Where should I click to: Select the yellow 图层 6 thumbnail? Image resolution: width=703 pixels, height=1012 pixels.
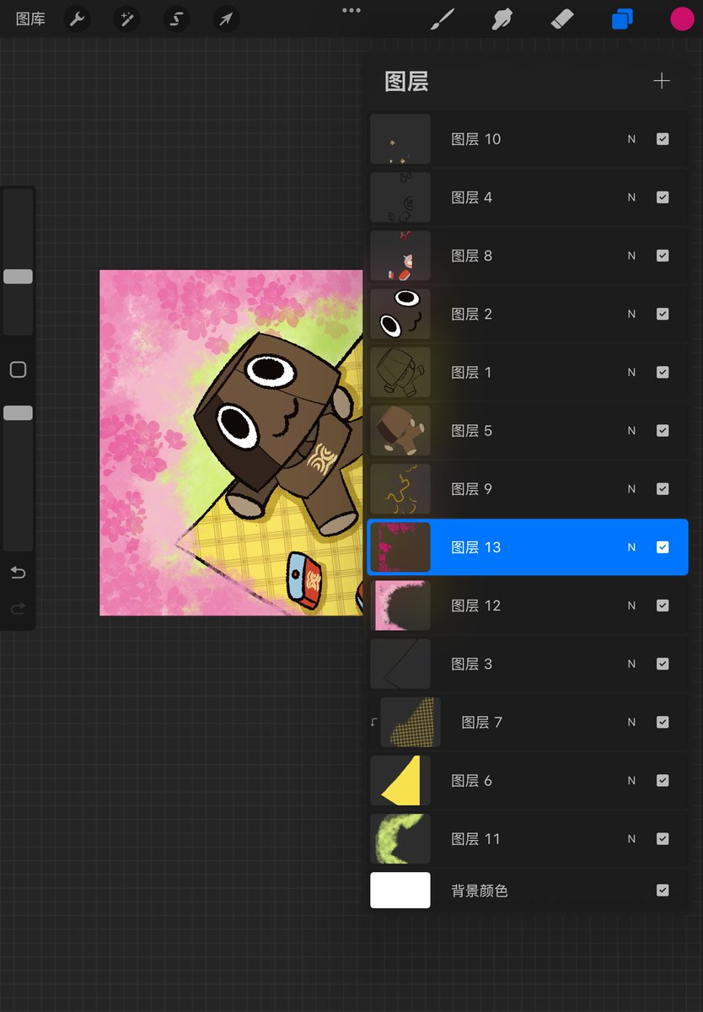(400, 781)
